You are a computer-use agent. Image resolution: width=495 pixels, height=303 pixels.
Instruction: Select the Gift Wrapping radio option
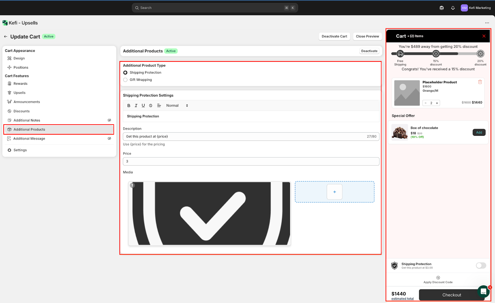pos(125,80)
